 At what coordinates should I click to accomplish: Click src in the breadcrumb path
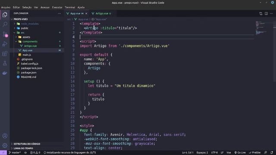coord(69,19)
